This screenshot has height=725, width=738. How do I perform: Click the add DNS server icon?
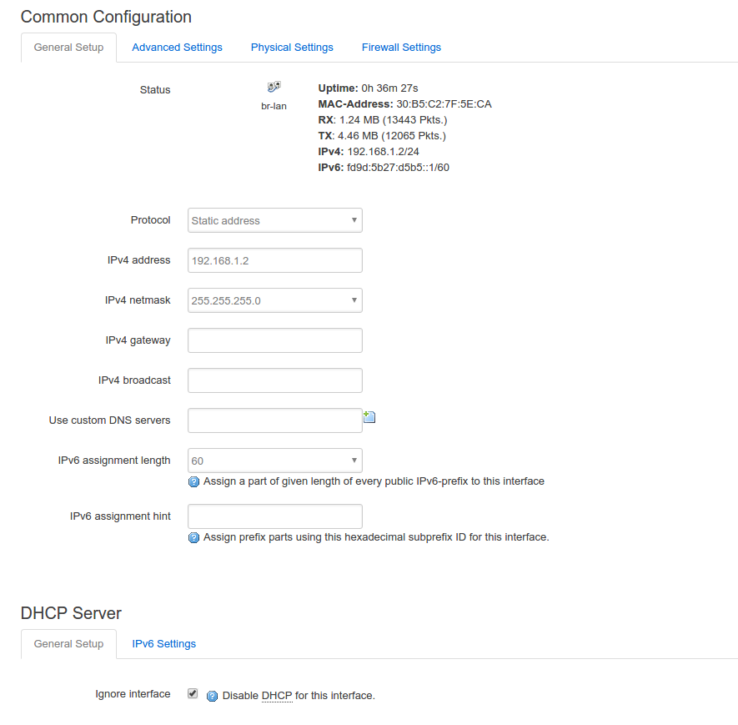point(369,417)
